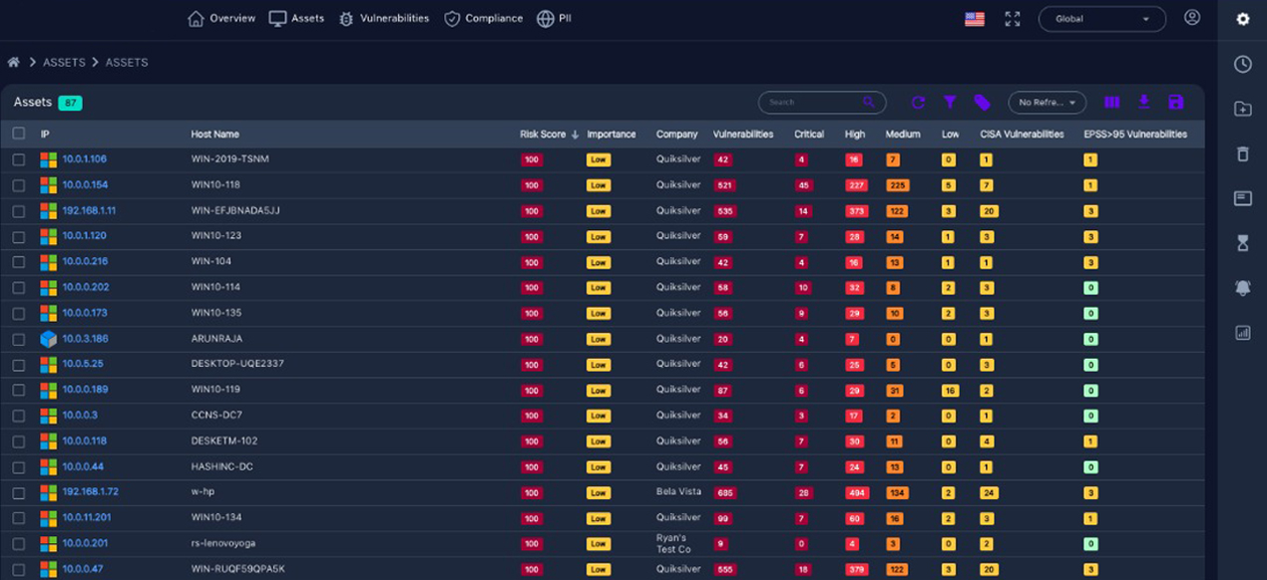
Task: Check the box for row 192.168.1.11
Action: pyautogui.click(x=19, y=210)
